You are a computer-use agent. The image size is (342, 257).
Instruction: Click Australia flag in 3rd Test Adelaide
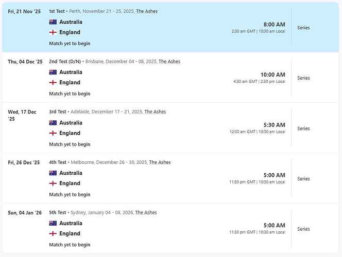pyautogui.click(x=53, y=123)
